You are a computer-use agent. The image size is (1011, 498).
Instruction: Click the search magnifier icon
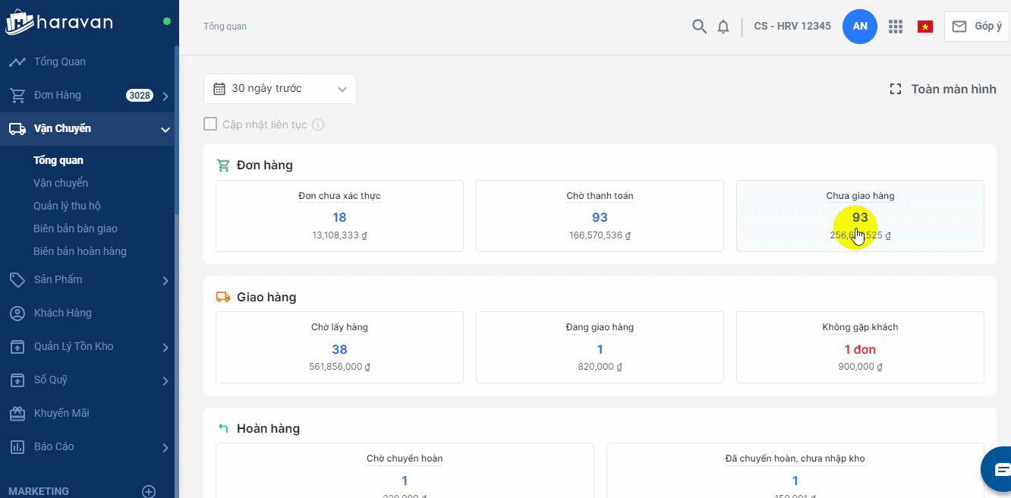tap(699, 27)
